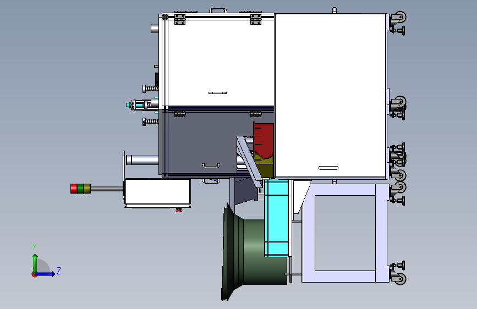Click the blue Z axis arrow of the triad
The height and width of the screenshot is (309, 477).
[x=46, y=274]
